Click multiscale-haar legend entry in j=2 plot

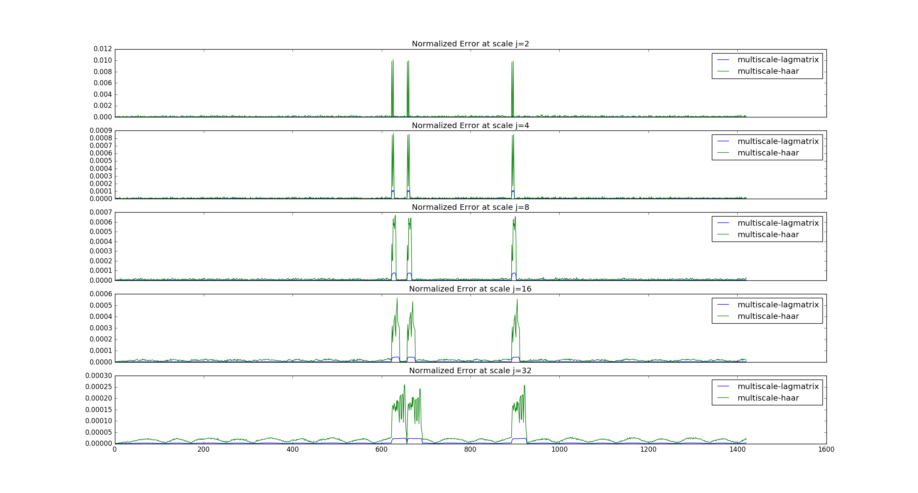(768, 71)
